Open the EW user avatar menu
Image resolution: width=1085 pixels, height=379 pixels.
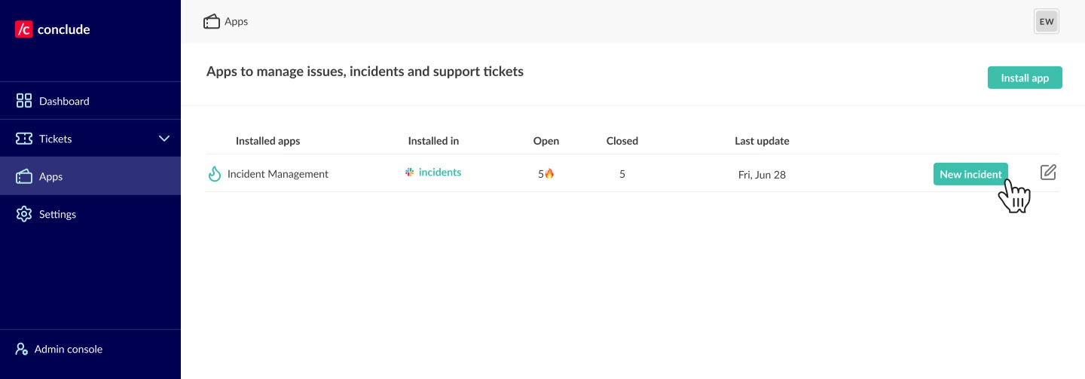coord(1047,22)
